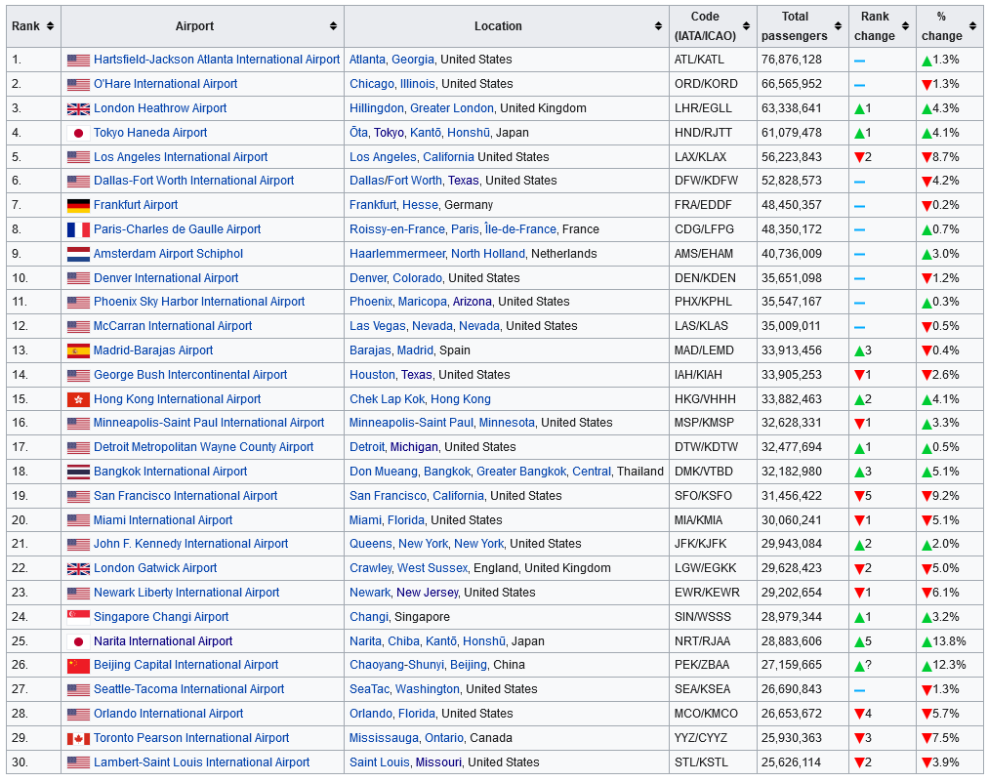Image resolution: width=988 pixels, height=782 pixels.
Task: Open Los Angeles International Airport link
Action: (181, 157)
